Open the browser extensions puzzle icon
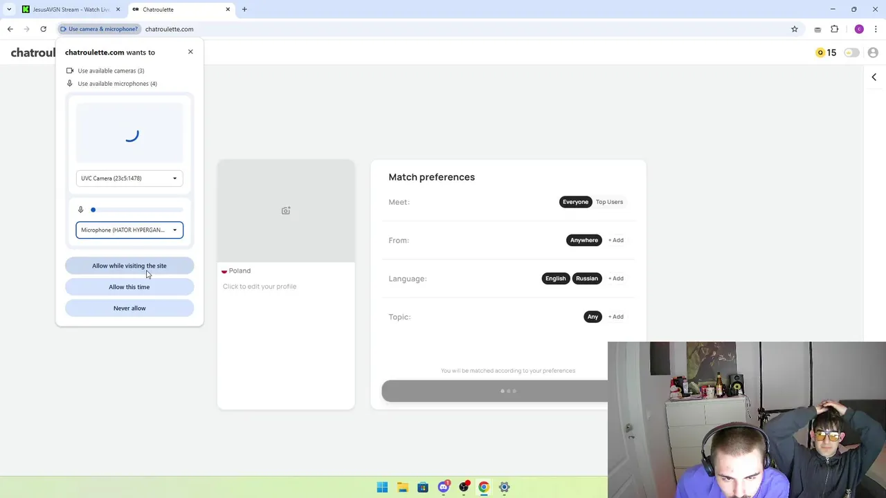The height and width of the screenshot is (498, 886). (835, 29)
